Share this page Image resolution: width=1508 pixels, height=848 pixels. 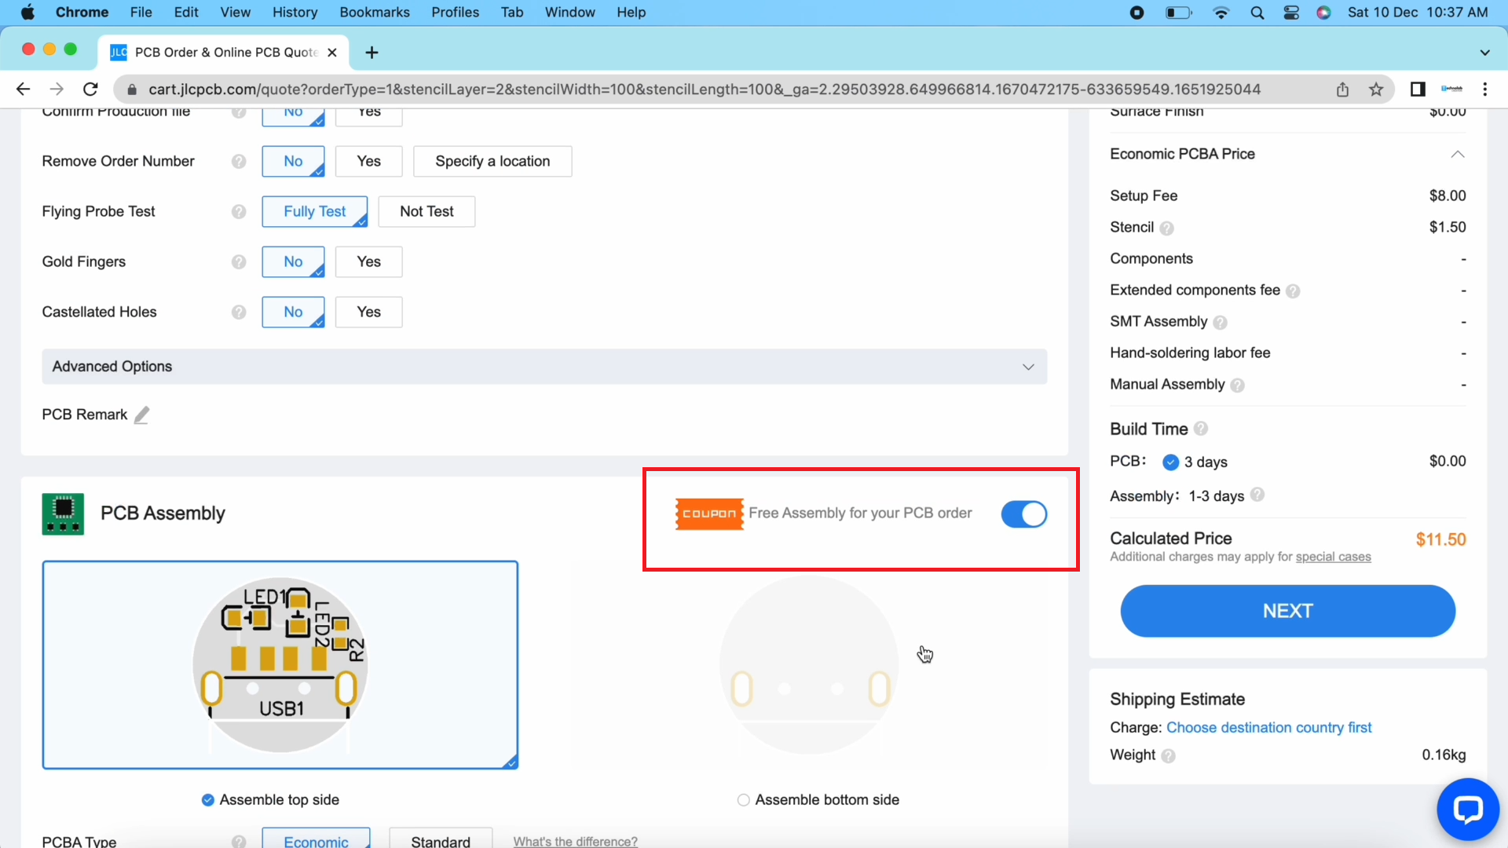pos(1342,90)
